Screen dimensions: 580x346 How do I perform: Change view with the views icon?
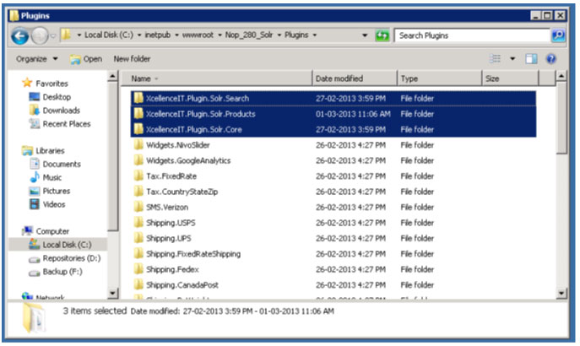coord(495,59)
